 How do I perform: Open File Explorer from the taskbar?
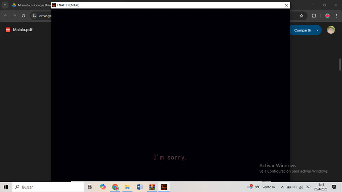(x=127, y=187)
